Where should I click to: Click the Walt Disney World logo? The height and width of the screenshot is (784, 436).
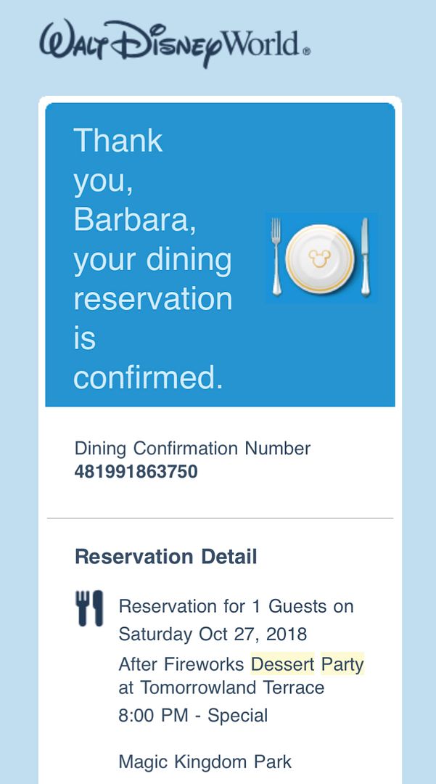click(175, 44)
